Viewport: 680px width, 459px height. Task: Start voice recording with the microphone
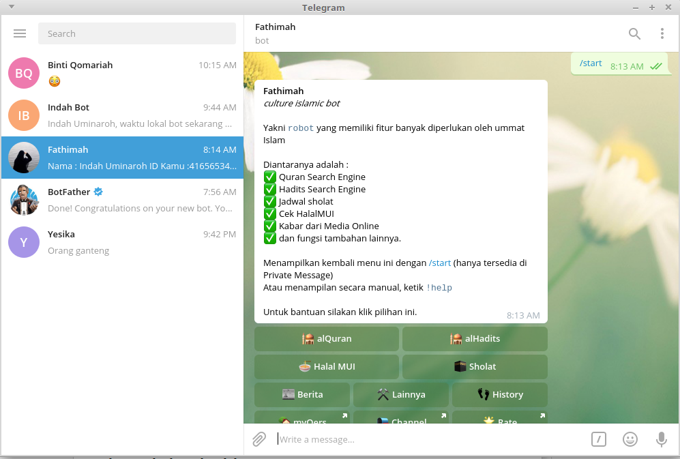662,439
